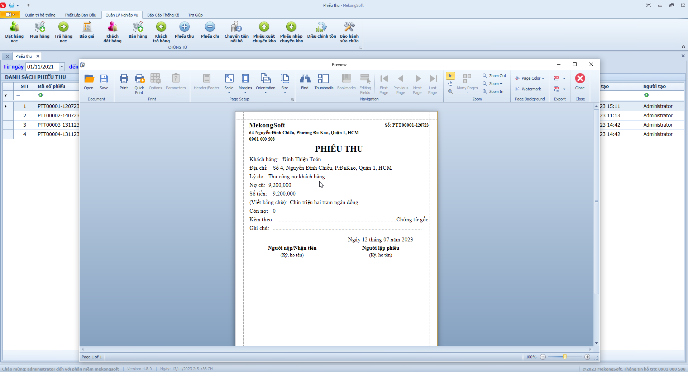Expand the Send format dropdown arrow

click(x=564, y=89)
